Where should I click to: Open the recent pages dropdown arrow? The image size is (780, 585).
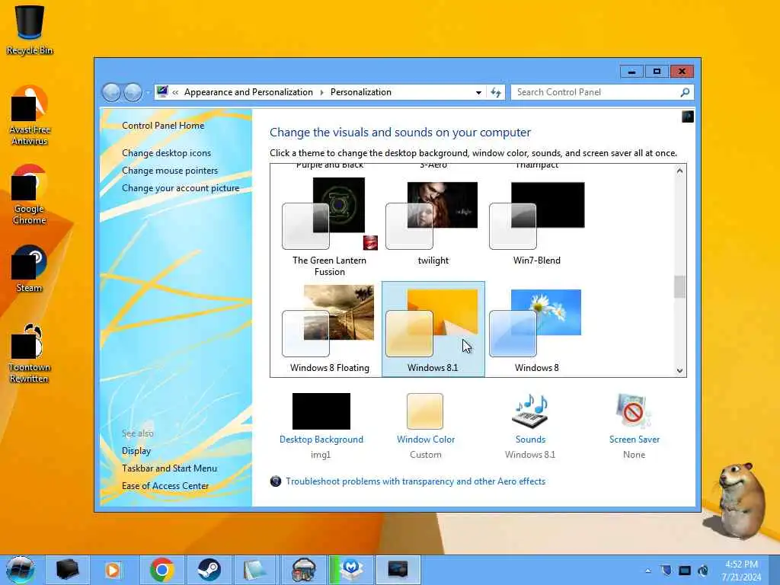pyautogui.click(x=148, y=92)
